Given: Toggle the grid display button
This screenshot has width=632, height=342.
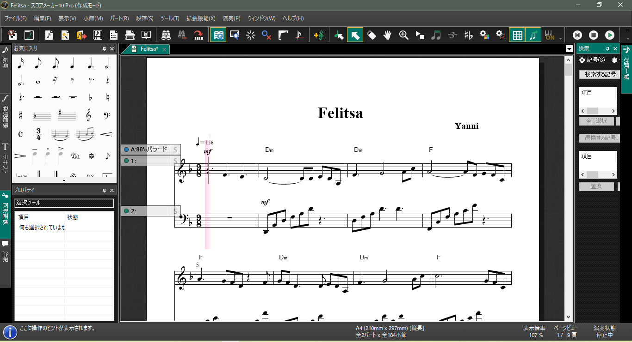Looking at the screenshot, I should (517, 35).
